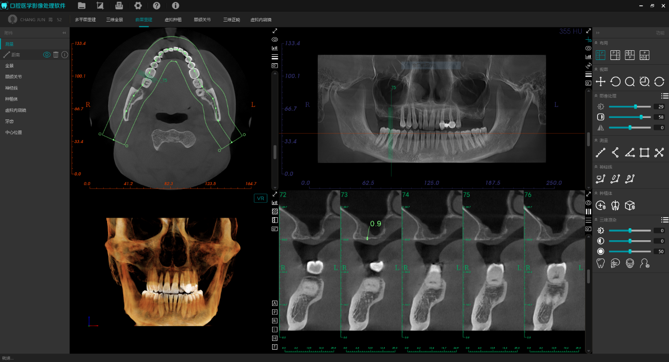This screenshot has width=669, height=362.
Task: Open the 三维渲染 list menu icon
Action: 665,220
